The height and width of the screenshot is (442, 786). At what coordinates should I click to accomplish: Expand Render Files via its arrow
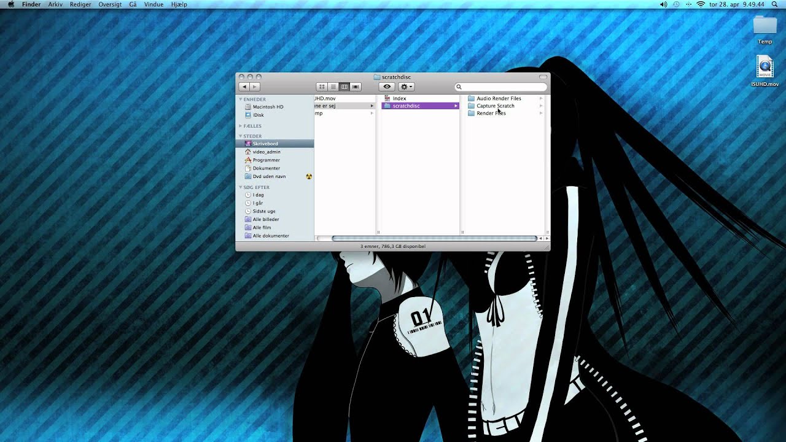click(x=541, y=113)
